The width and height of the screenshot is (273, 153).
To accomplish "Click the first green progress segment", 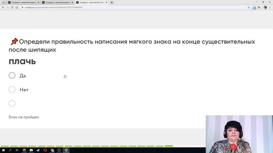I will 5,146.
